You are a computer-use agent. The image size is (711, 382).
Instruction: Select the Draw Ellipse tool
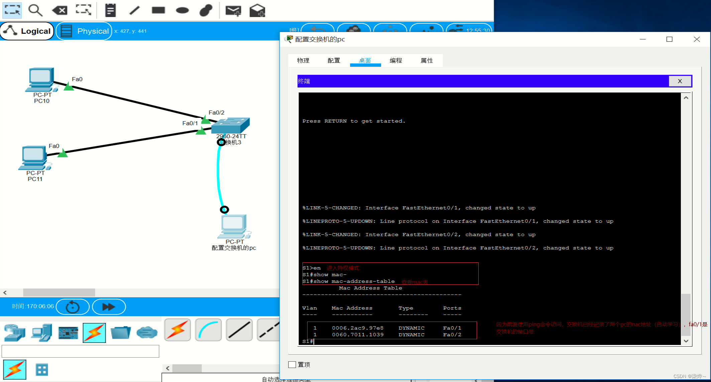click(182, 10)
